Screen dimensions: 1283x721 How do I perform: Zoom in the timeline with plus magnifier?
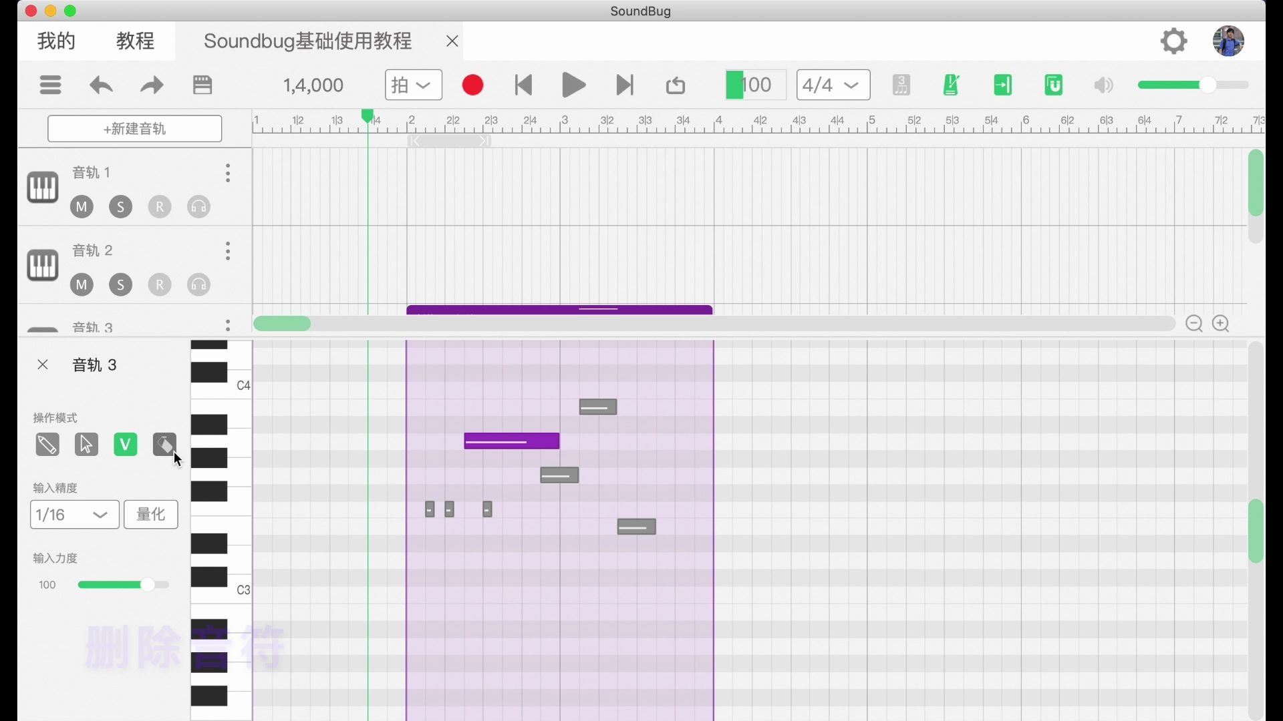click(x=1221, y=324)
